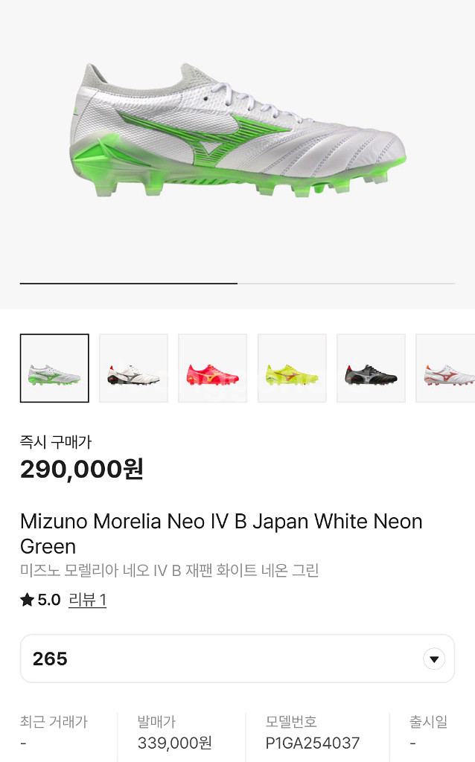This screenshot has height=762, width=475.
Task: Open the 리뷰 1 reviews link
Action: click(89, 599)
